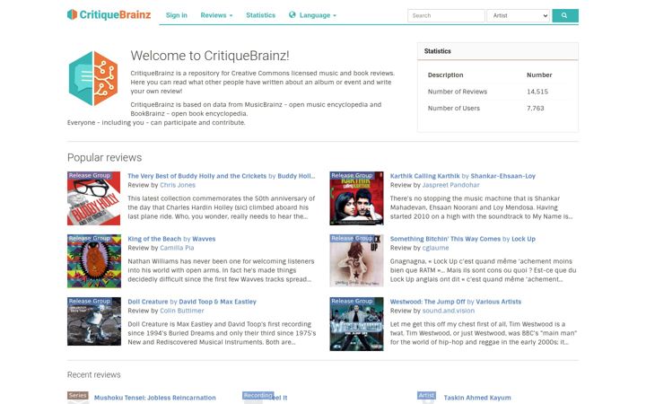
Task: Open reviewer Camilla Pia profile
Action: (177, 248)
